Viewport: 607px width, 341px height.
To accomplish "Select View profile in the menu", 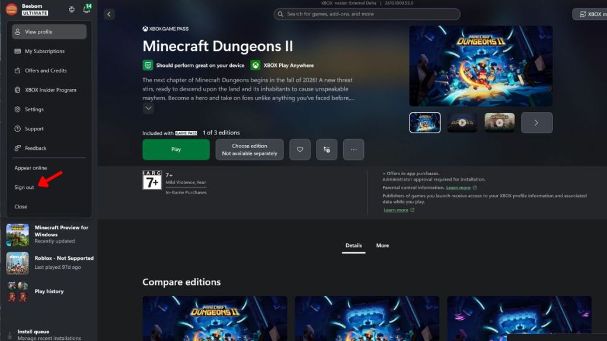I will coord(49,32).
